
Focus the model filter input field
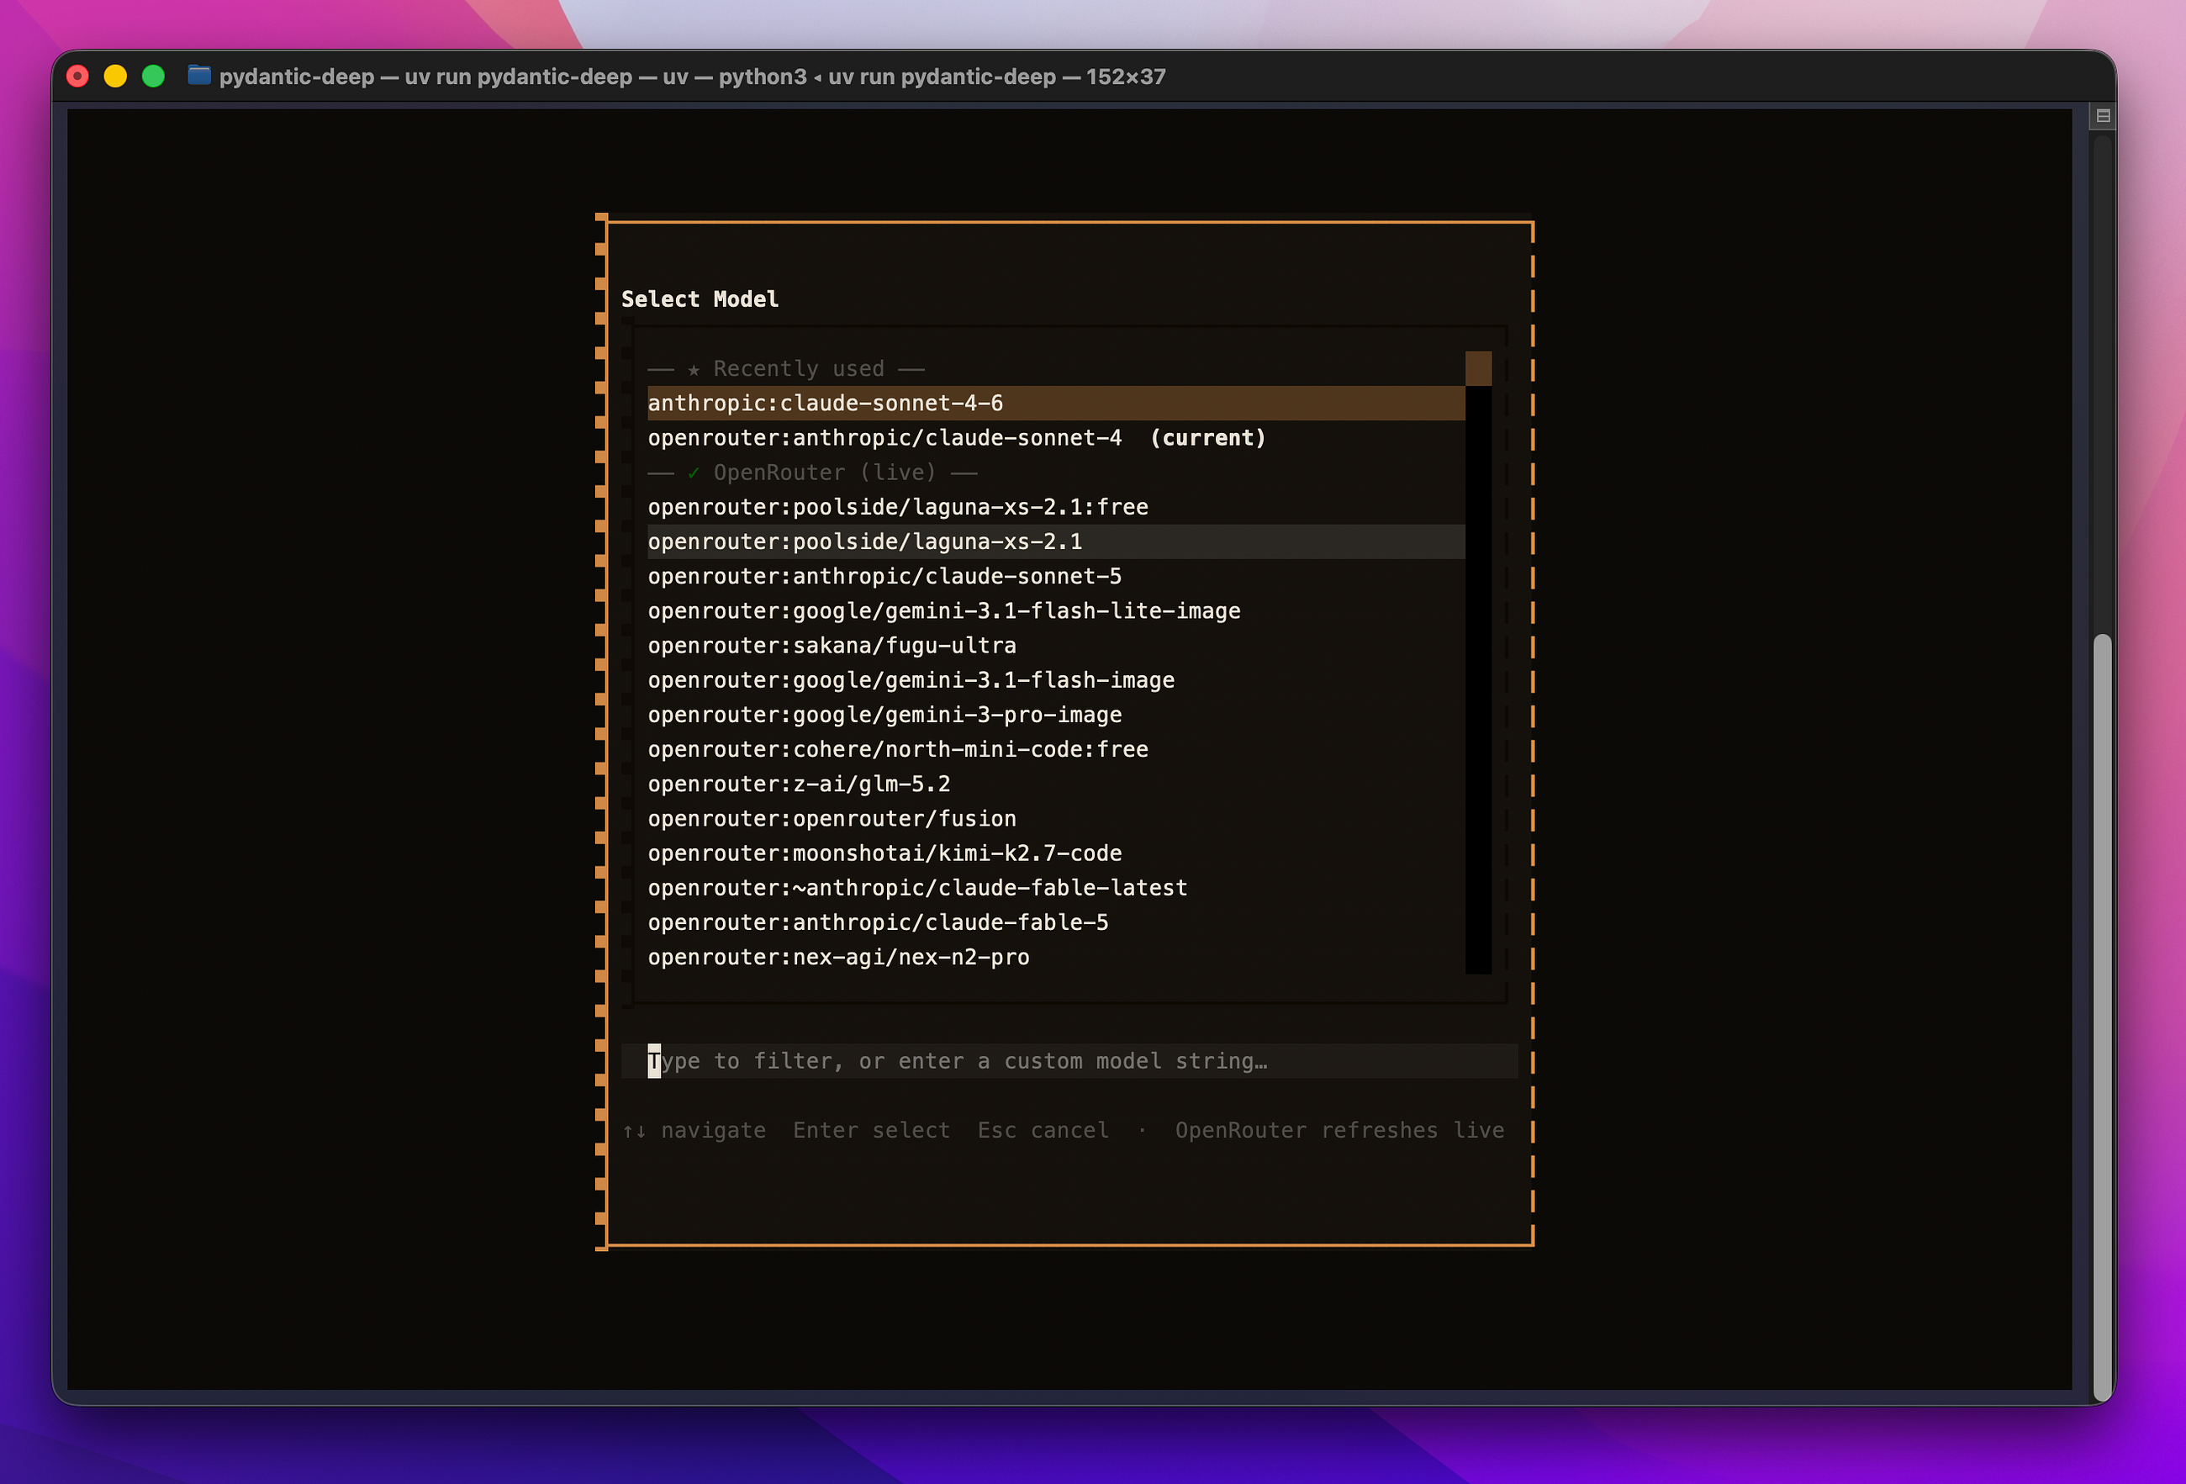coord(1069,1061)
